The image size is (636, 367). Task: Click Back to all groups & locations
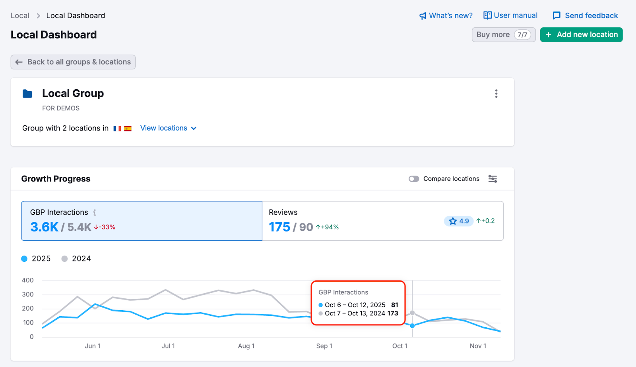[73, 62]
